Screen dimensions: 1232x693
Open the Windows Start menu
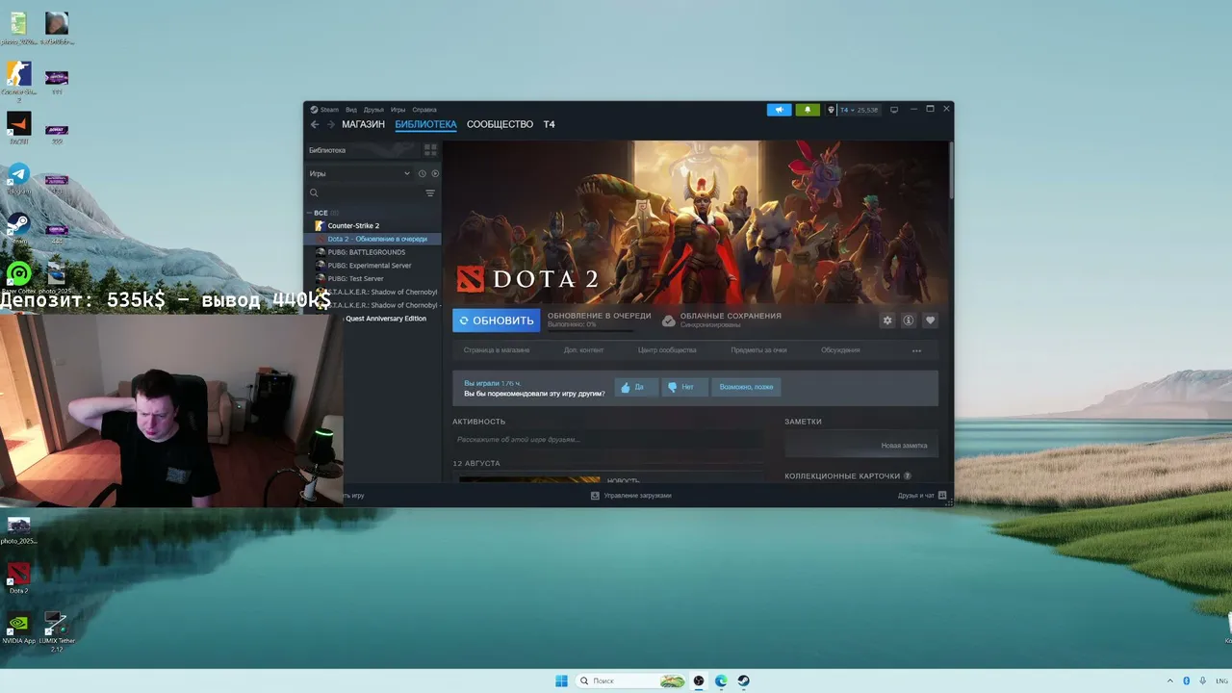coord(561,680)
